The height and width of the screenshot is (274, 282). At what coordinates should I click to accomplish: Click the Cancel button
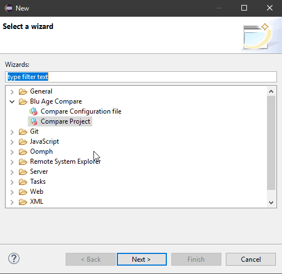tap(251, 259)
